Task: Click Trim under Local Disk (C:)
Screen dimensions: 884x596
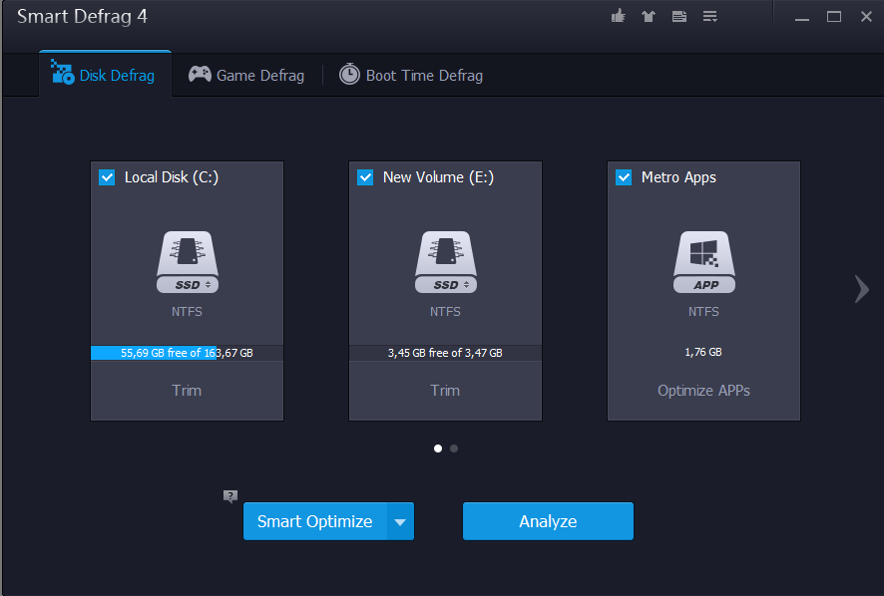Action: coord(187,391)
